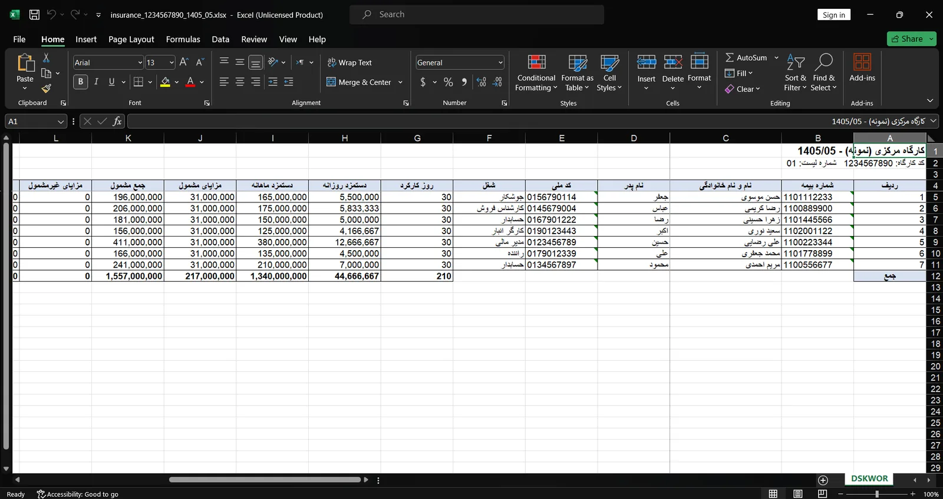
Task: Switch to the Page Layout tab
Action: coord(131,39)
